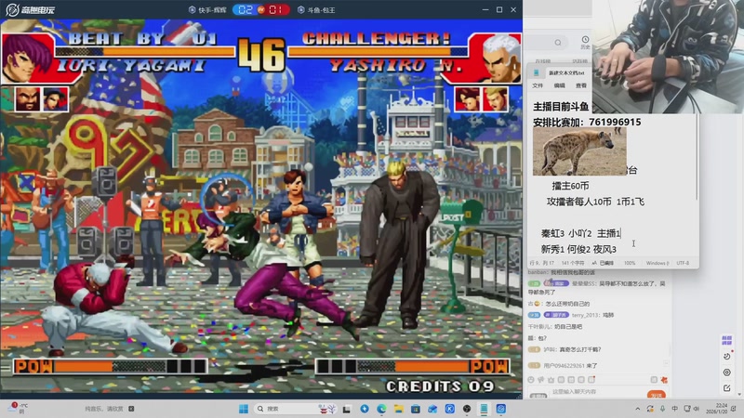Click the UTF-8 encoding in status bar
Viewport: 744px width, 418px height.
click(x=683, y=263)
